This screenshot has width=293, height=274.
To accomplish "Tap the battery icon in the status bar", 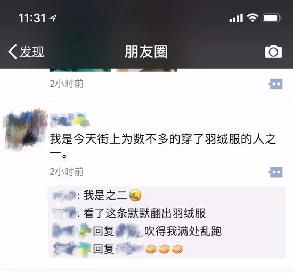I will point(272,18).
